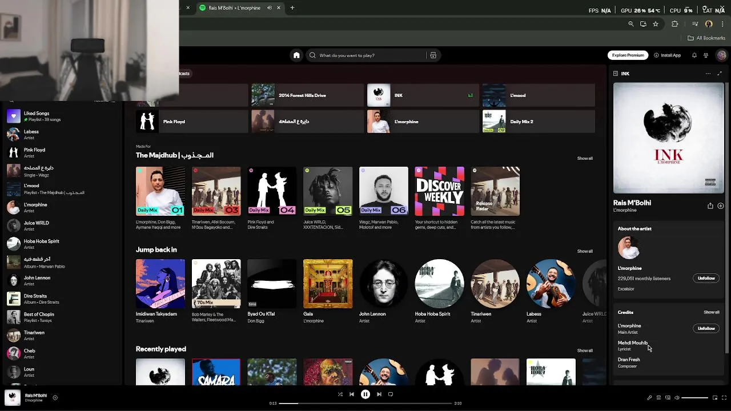Open Chrome media controls icon
731x411 pixels.
coord(695,24)
